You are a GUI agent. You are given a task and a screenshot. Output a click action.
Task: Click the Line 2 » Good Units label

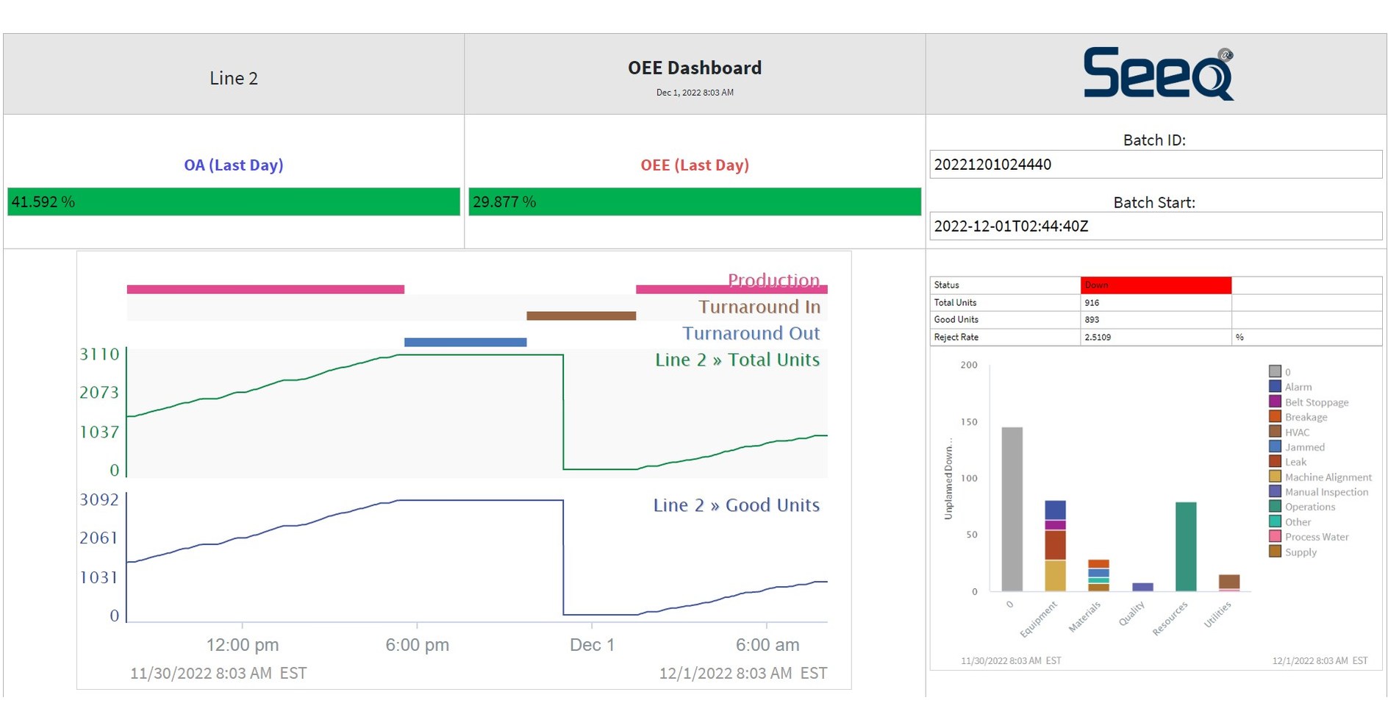coord(736,506)
